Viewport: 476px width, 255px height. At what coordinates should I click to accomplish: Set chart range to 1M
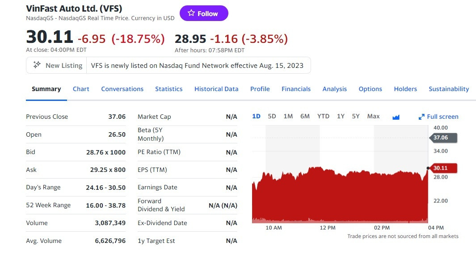pyautogui.click(x=288, y=117)
